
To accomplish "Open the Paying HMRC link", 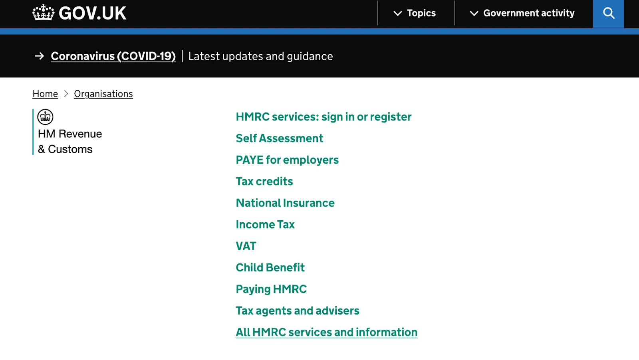I will (271, 289).
